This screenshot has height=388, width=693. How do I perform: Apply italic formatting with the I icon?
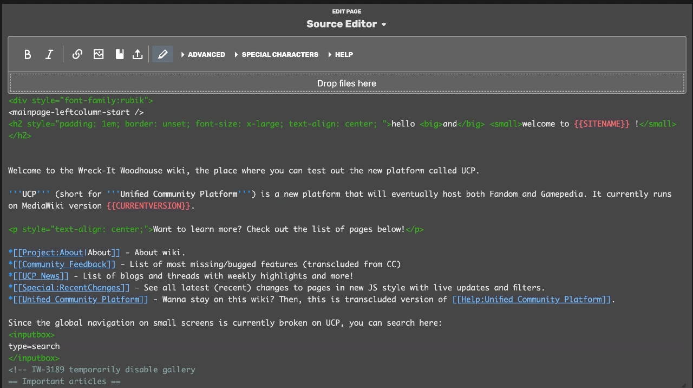click(49, 54)
